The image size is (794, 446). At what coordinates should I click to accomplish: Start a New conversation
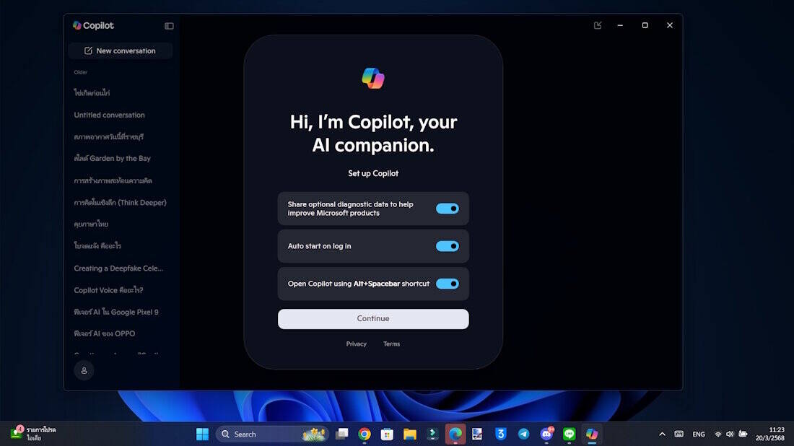(120, 51)
